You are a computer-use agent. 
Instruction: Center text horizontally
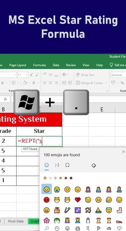[x=50, y=83]
